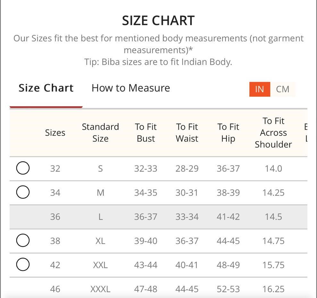
Task: Click the 15.75 shoulder value for XXL
Action: coord(273,265)
